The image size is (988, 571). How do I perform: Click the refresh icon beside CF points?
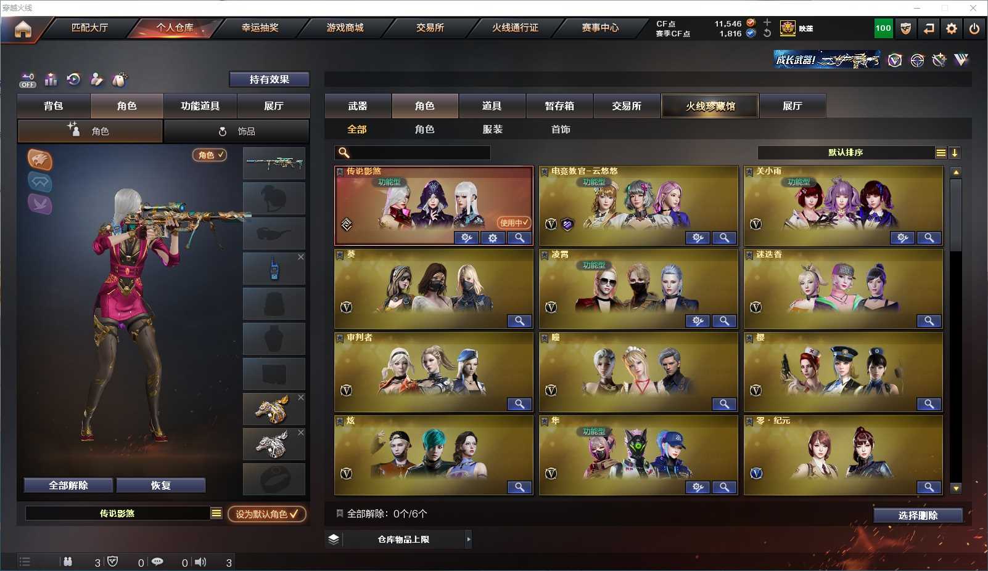(767, 33)
